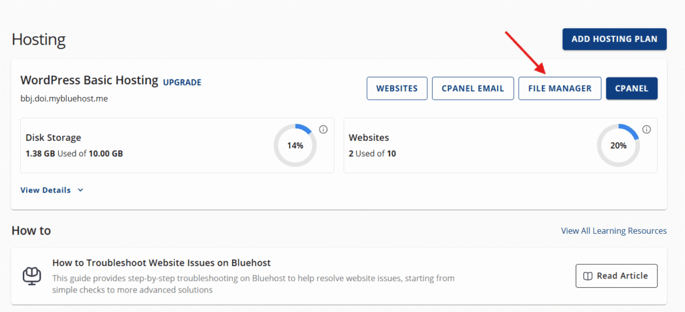685x312 pixels.
Task: Click the info icon in Disk Storage card
Action: (x=323, y=130)
